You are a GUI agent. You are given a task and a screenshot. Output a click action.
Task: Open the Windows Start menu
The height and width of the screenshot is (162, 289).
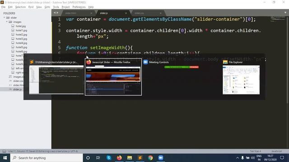pyautogui.click(x=5, y=158)
